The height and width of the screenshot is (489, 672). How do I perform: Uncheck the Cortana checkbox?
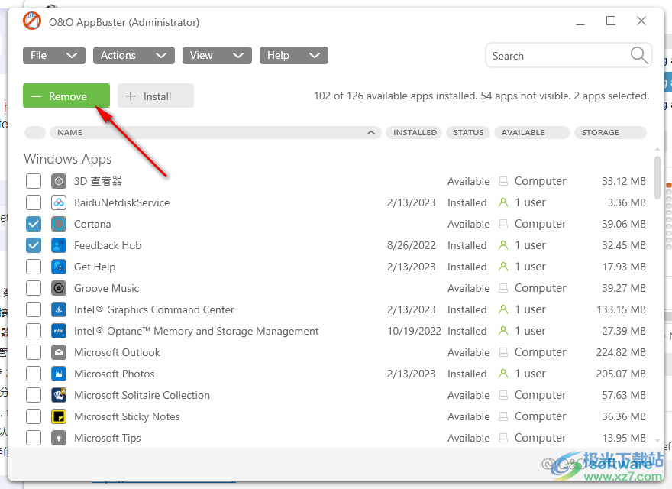[34, 224]
